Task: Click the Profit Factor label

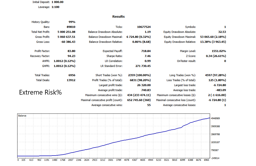Action: click(42, 51)
